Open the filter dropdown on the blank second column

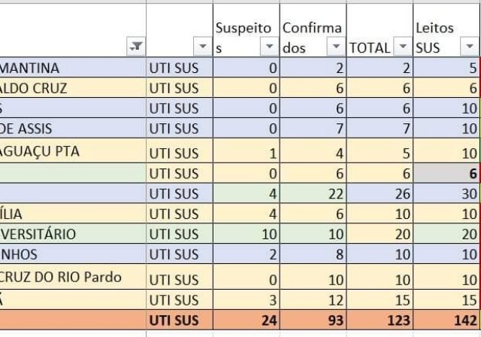point(202,47)
